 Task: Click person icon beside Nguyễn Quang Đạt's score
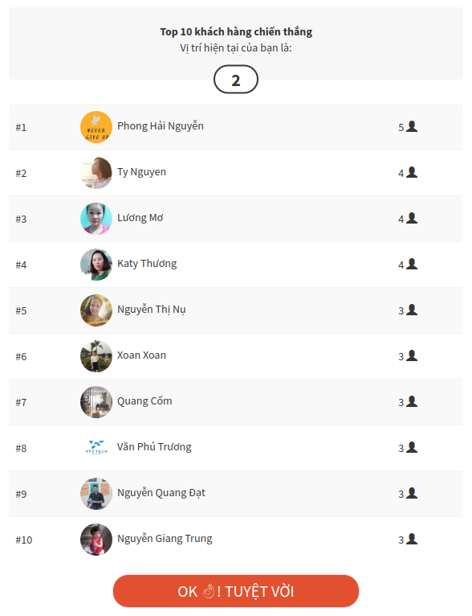coord(412,493)
